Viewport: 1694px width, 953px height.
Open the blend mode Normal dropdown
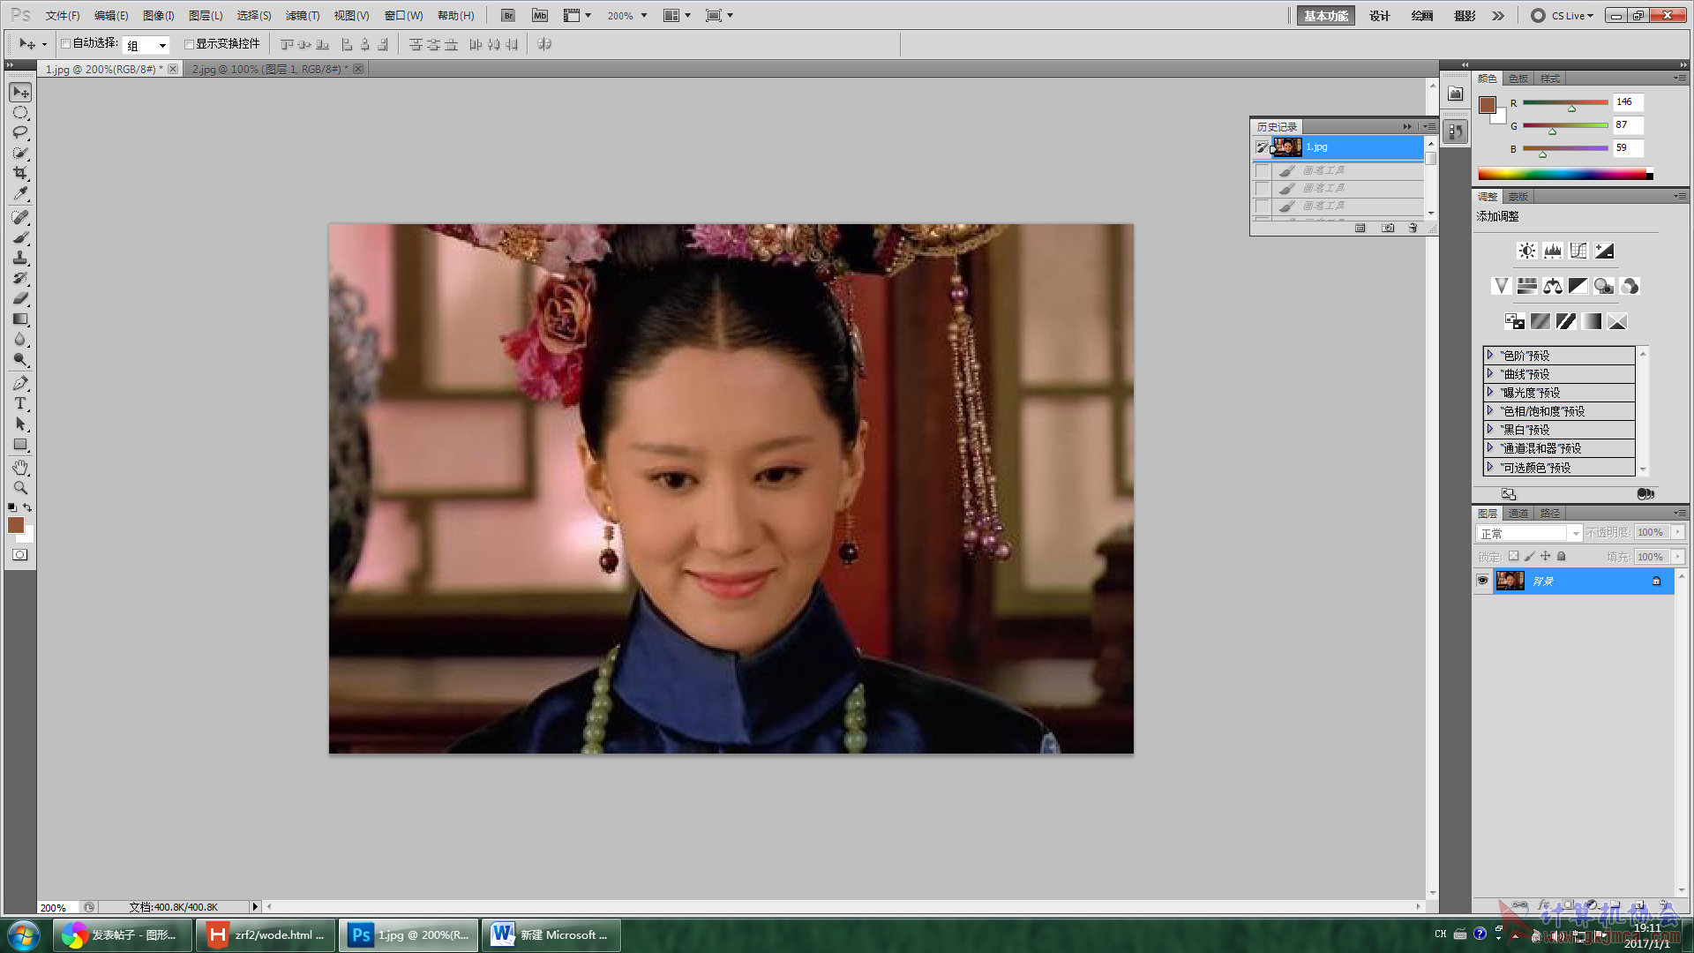click(1529, 533)
